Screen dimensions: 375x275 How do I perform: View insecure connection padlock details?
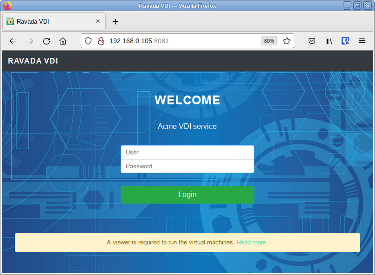101,41
